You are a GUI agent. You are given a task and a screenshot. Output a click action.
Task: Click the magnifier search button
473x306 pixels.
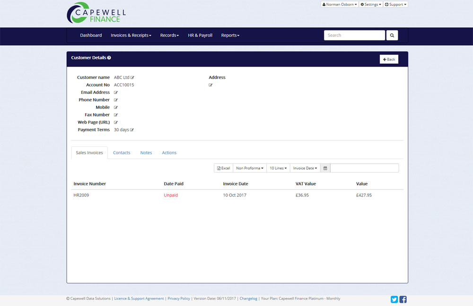392,35
